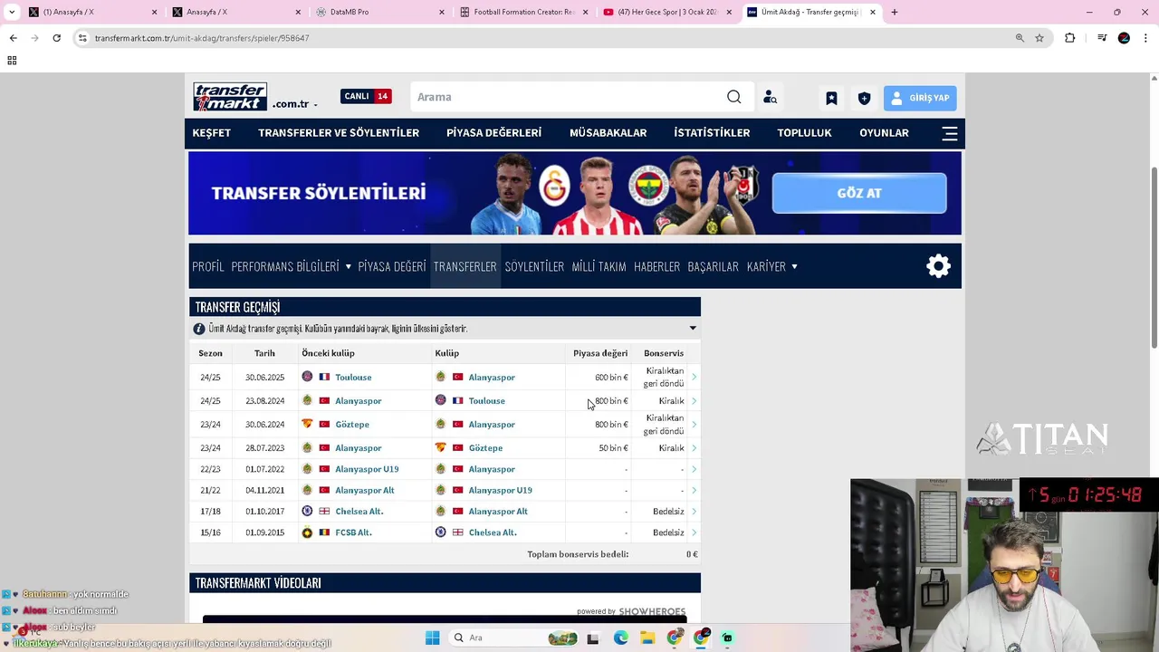Image resolution: width=1159 pixels, height=652 pixels.
Task: Open a new browser tab with plus
Action: point(895,12)
